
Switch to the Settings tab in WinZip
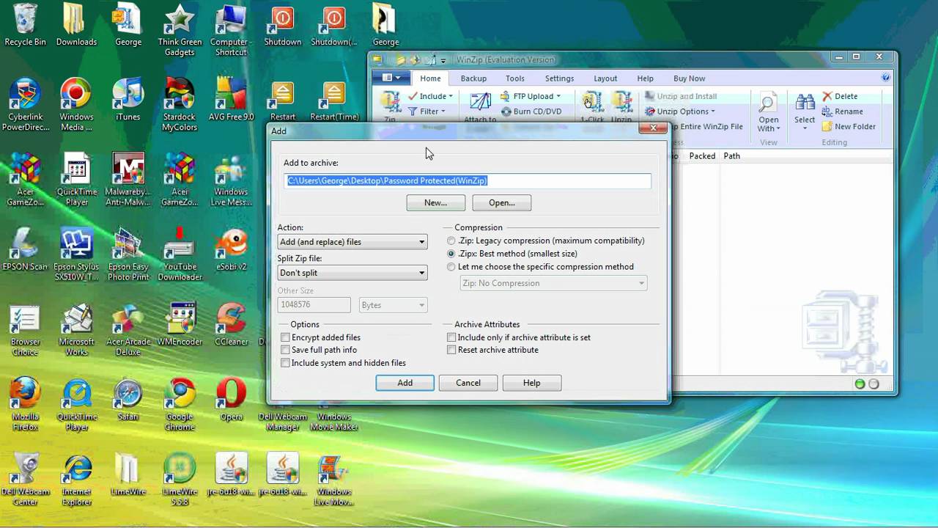[559, 78]
